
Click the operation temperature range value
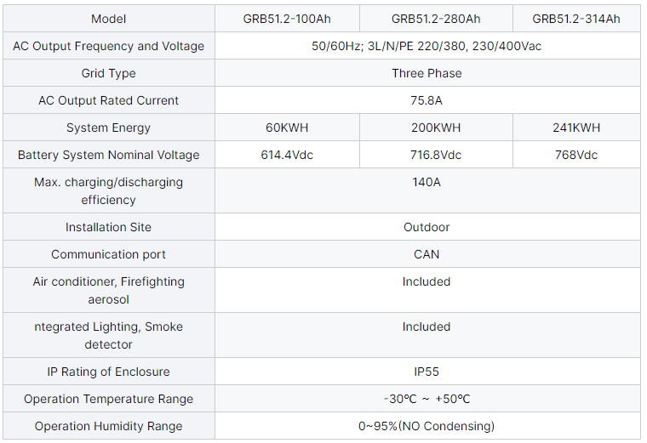[427, 399]
